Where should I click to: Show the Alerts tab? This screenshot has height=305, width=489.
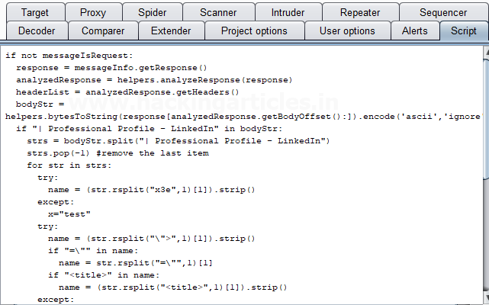click(415, 31)
